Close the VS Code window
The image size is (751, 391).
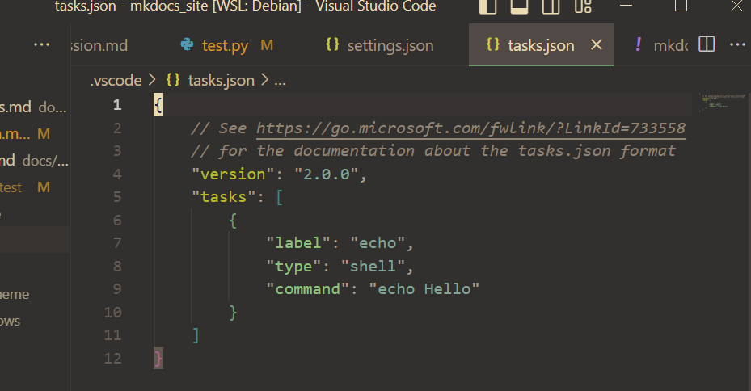coord(736,6)
